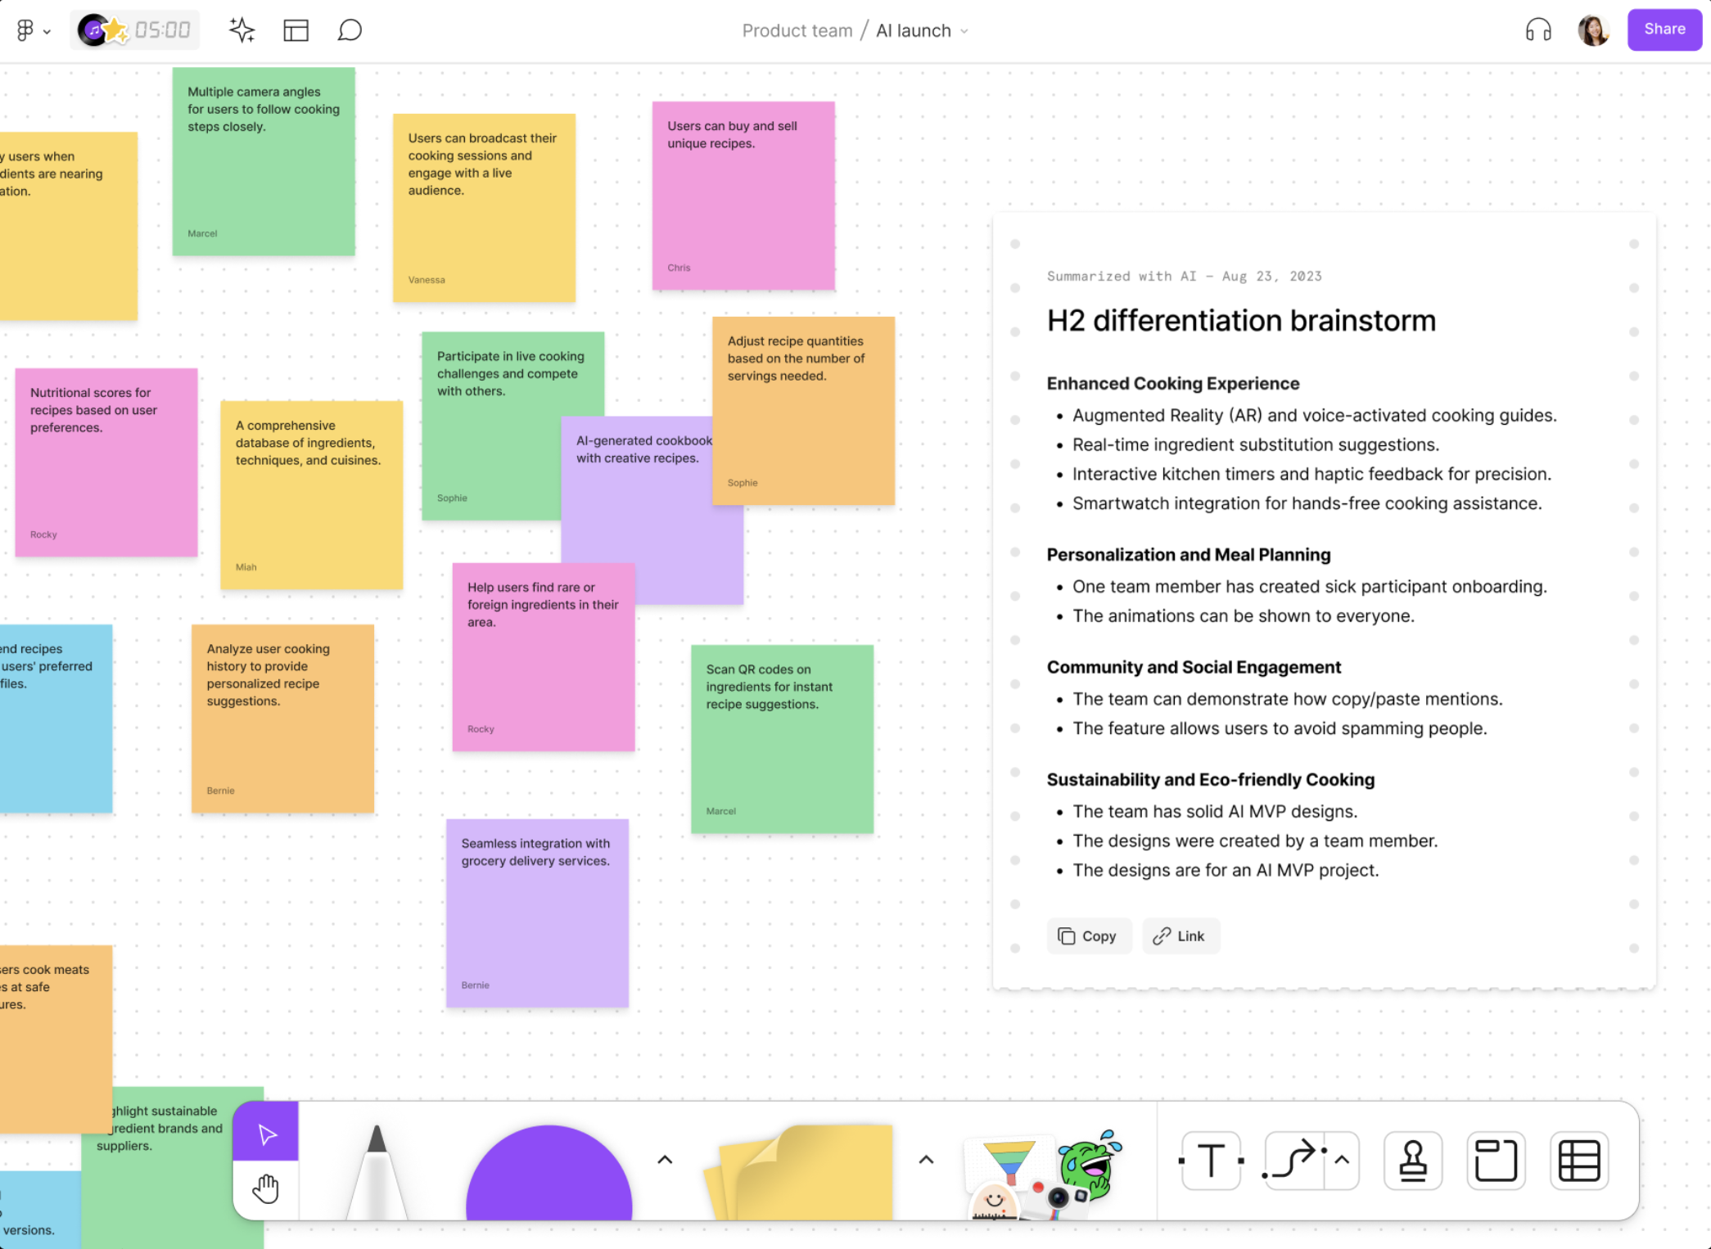Viewport: 1711px width, 1249px height.
Task: Select the Hand pan tool
Action: tap(266, 1188)
